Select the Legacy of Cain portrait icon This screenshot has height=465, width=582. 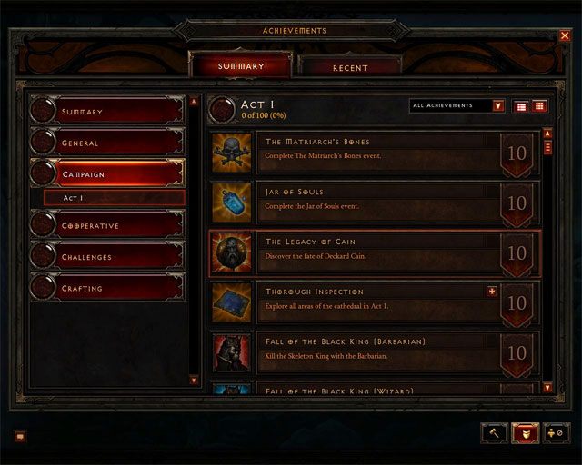(232, 252)
